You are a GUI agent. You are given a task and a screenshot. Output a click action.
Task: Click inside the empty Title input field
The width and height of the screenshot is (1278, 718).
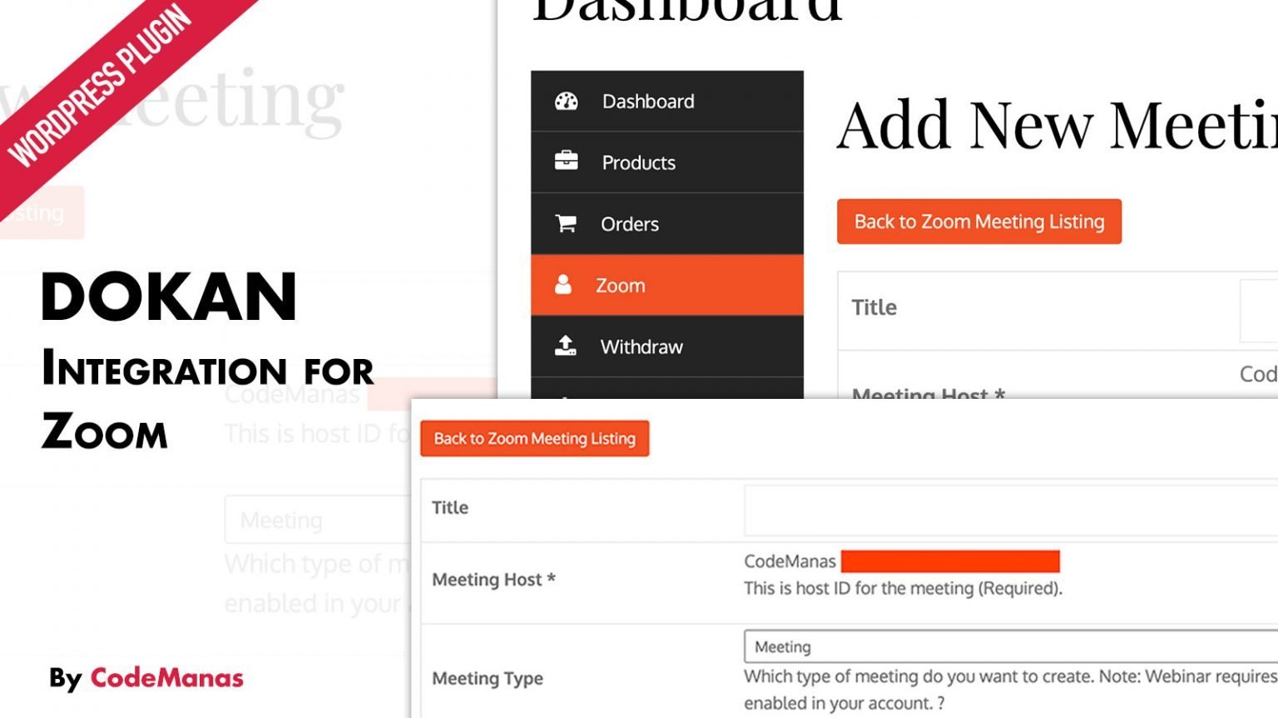[x=998, y=508]
